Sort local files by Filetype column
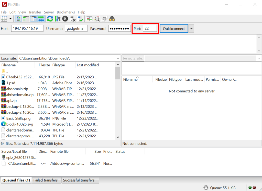This screenshot has width=262, height=191. [63, 65]
